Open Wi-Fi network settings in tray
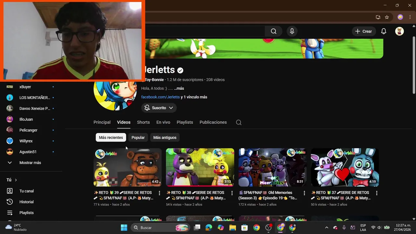 [373, 227]
